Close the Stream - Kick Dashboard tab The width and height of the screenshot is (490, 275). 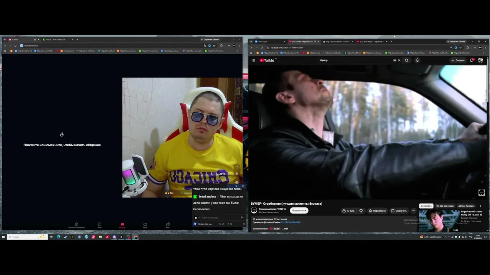coord(72,39)
